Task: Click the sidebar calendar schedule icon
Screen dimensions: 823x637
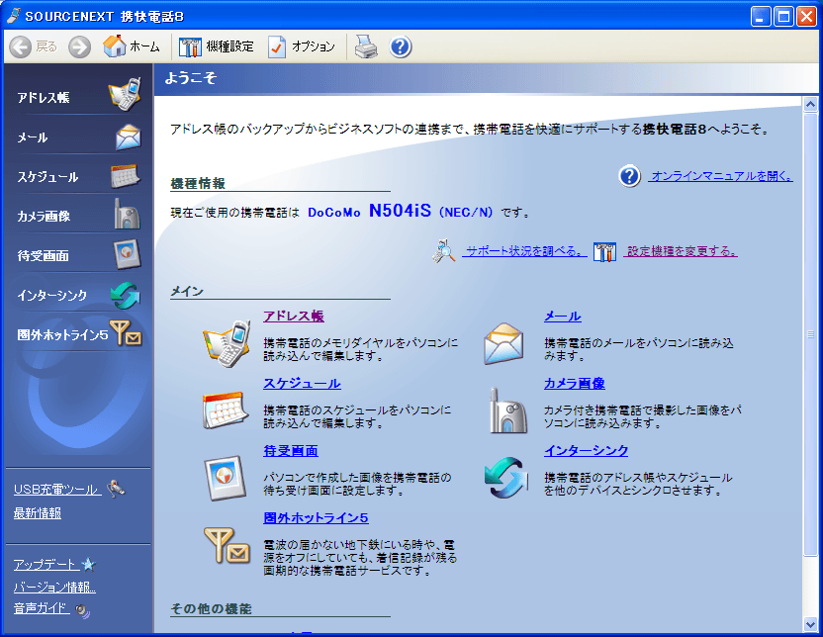Action: coord(125,175)
